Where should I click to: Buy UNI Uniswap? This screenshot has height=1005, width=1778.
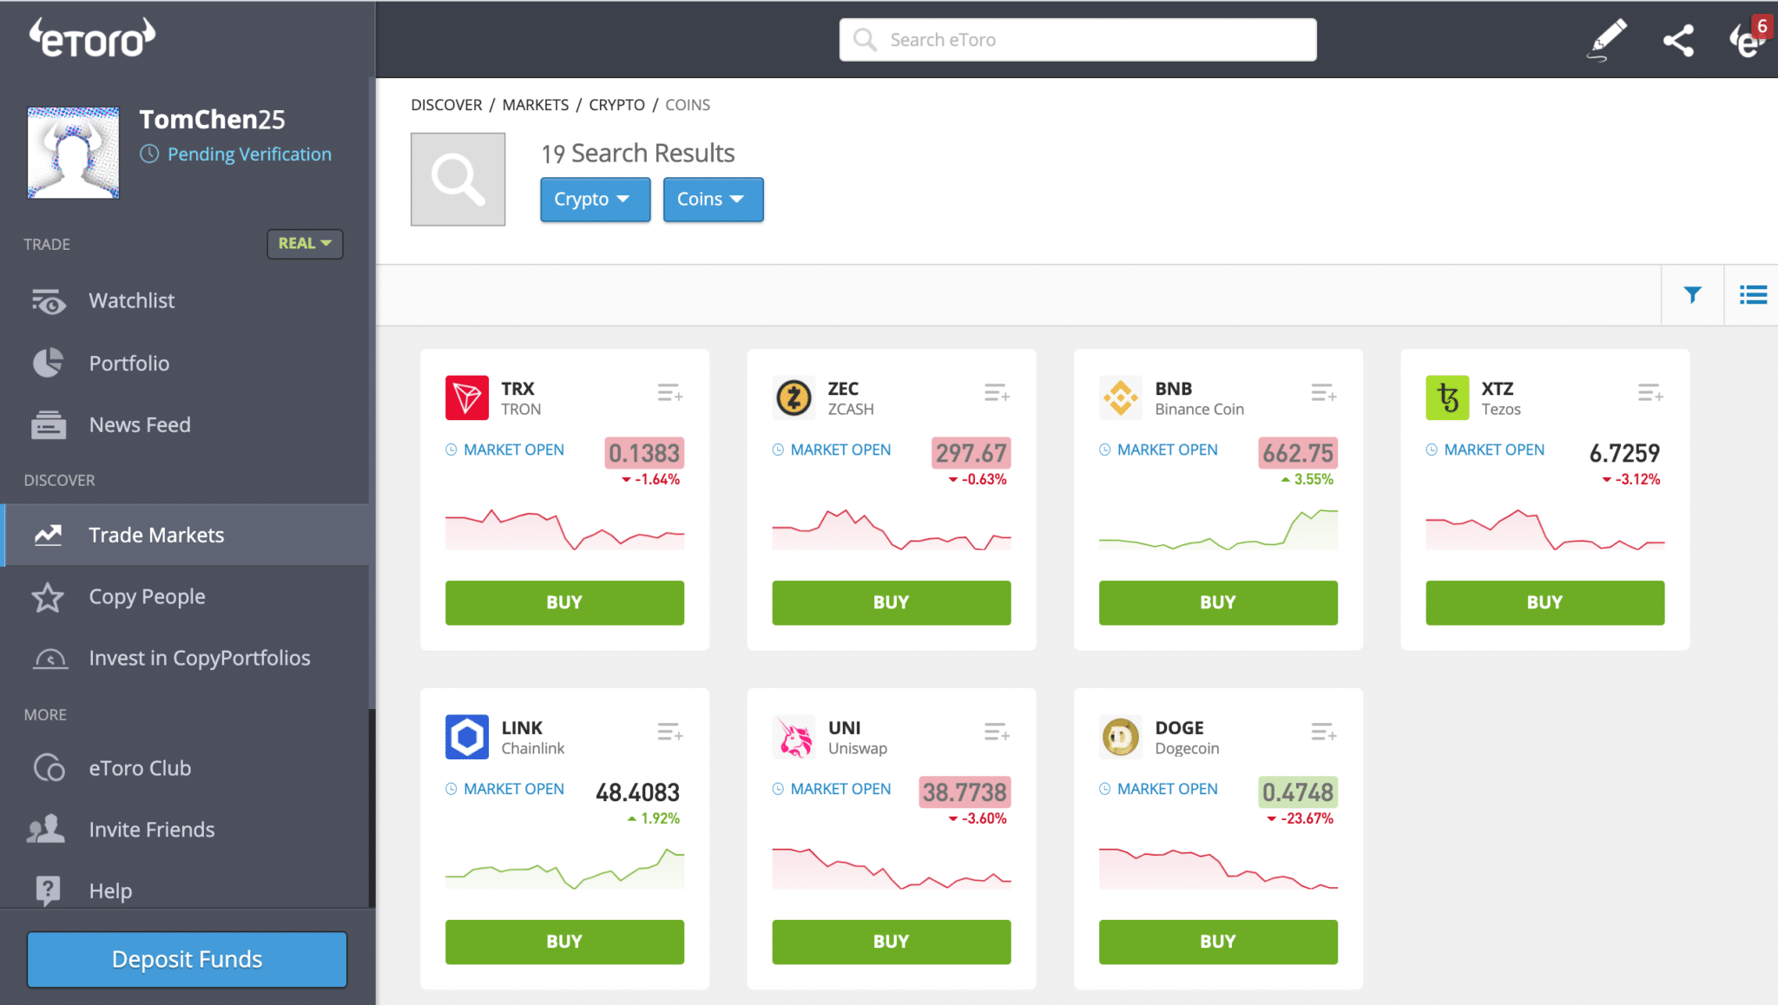click(x=892, y=942)
